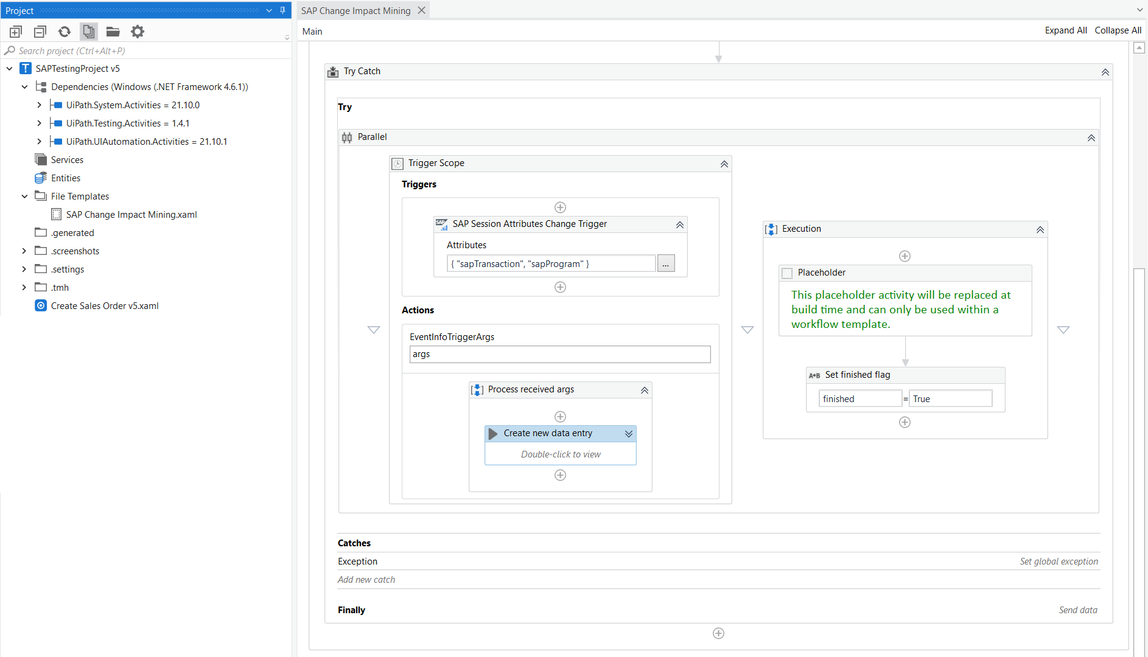This screenshot has height=657, width=1148.
Task: Click the Services node icon
Action: [x=41, y=160]
